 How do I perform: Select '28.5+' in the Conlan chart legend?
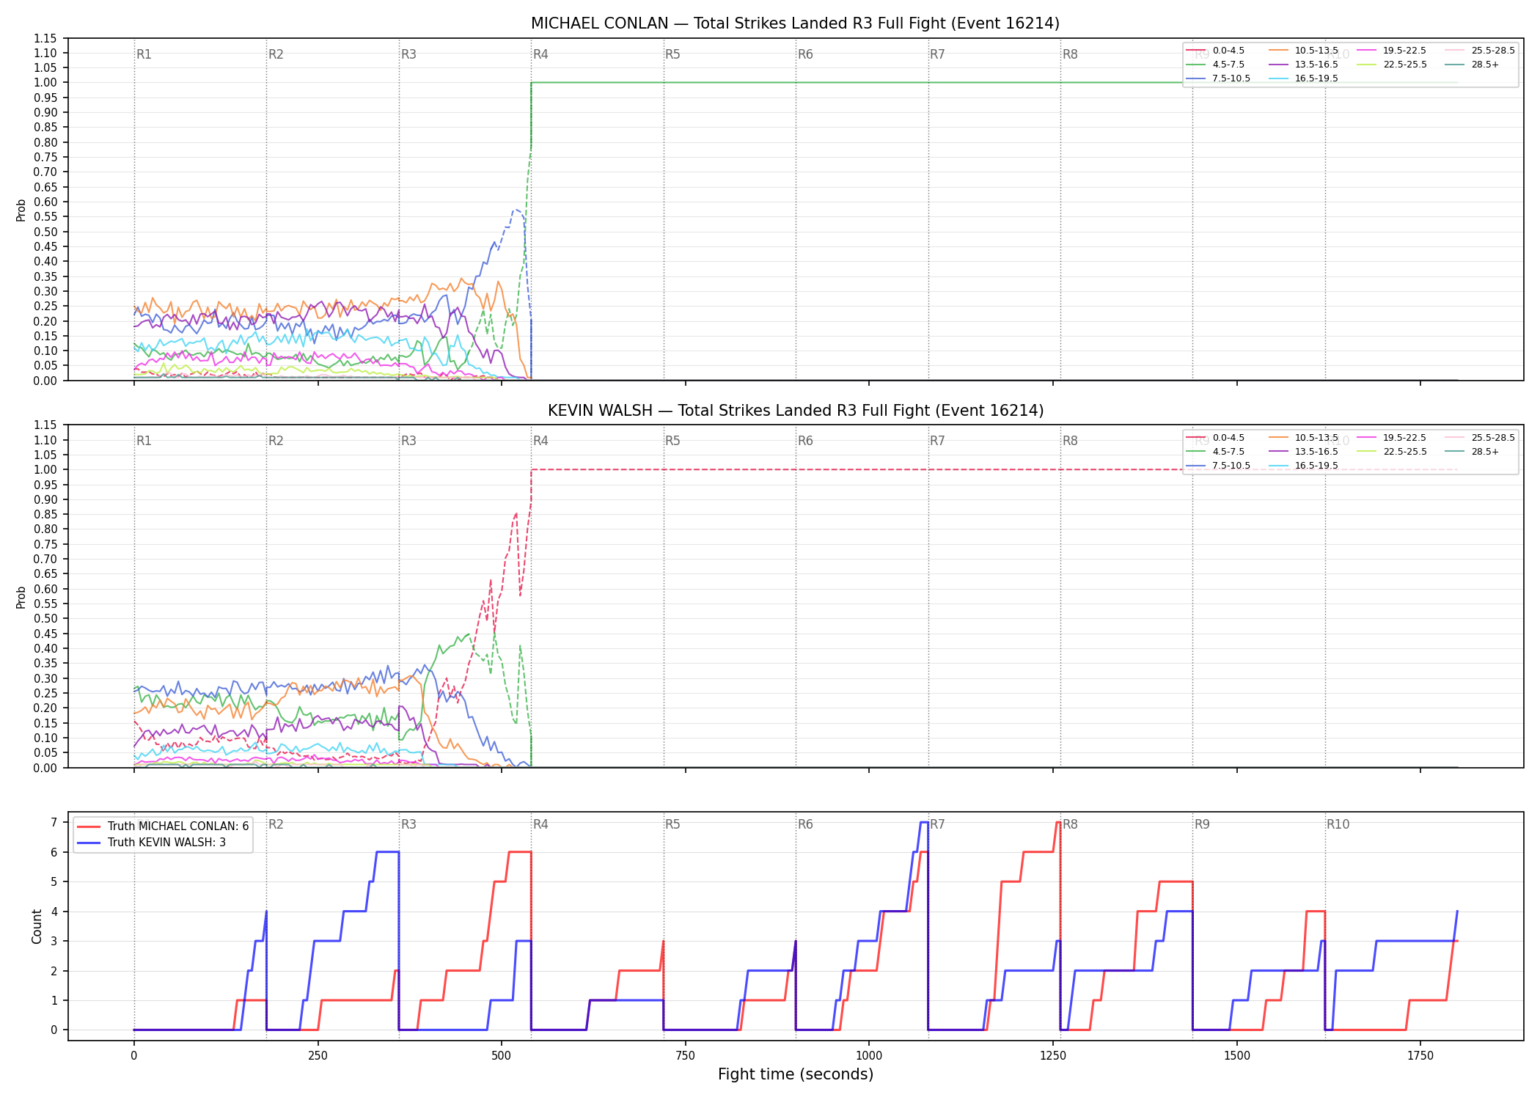click(1485, 65)
